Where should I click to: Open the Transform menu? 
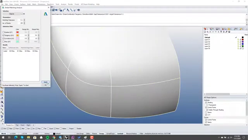pos(50,4)
